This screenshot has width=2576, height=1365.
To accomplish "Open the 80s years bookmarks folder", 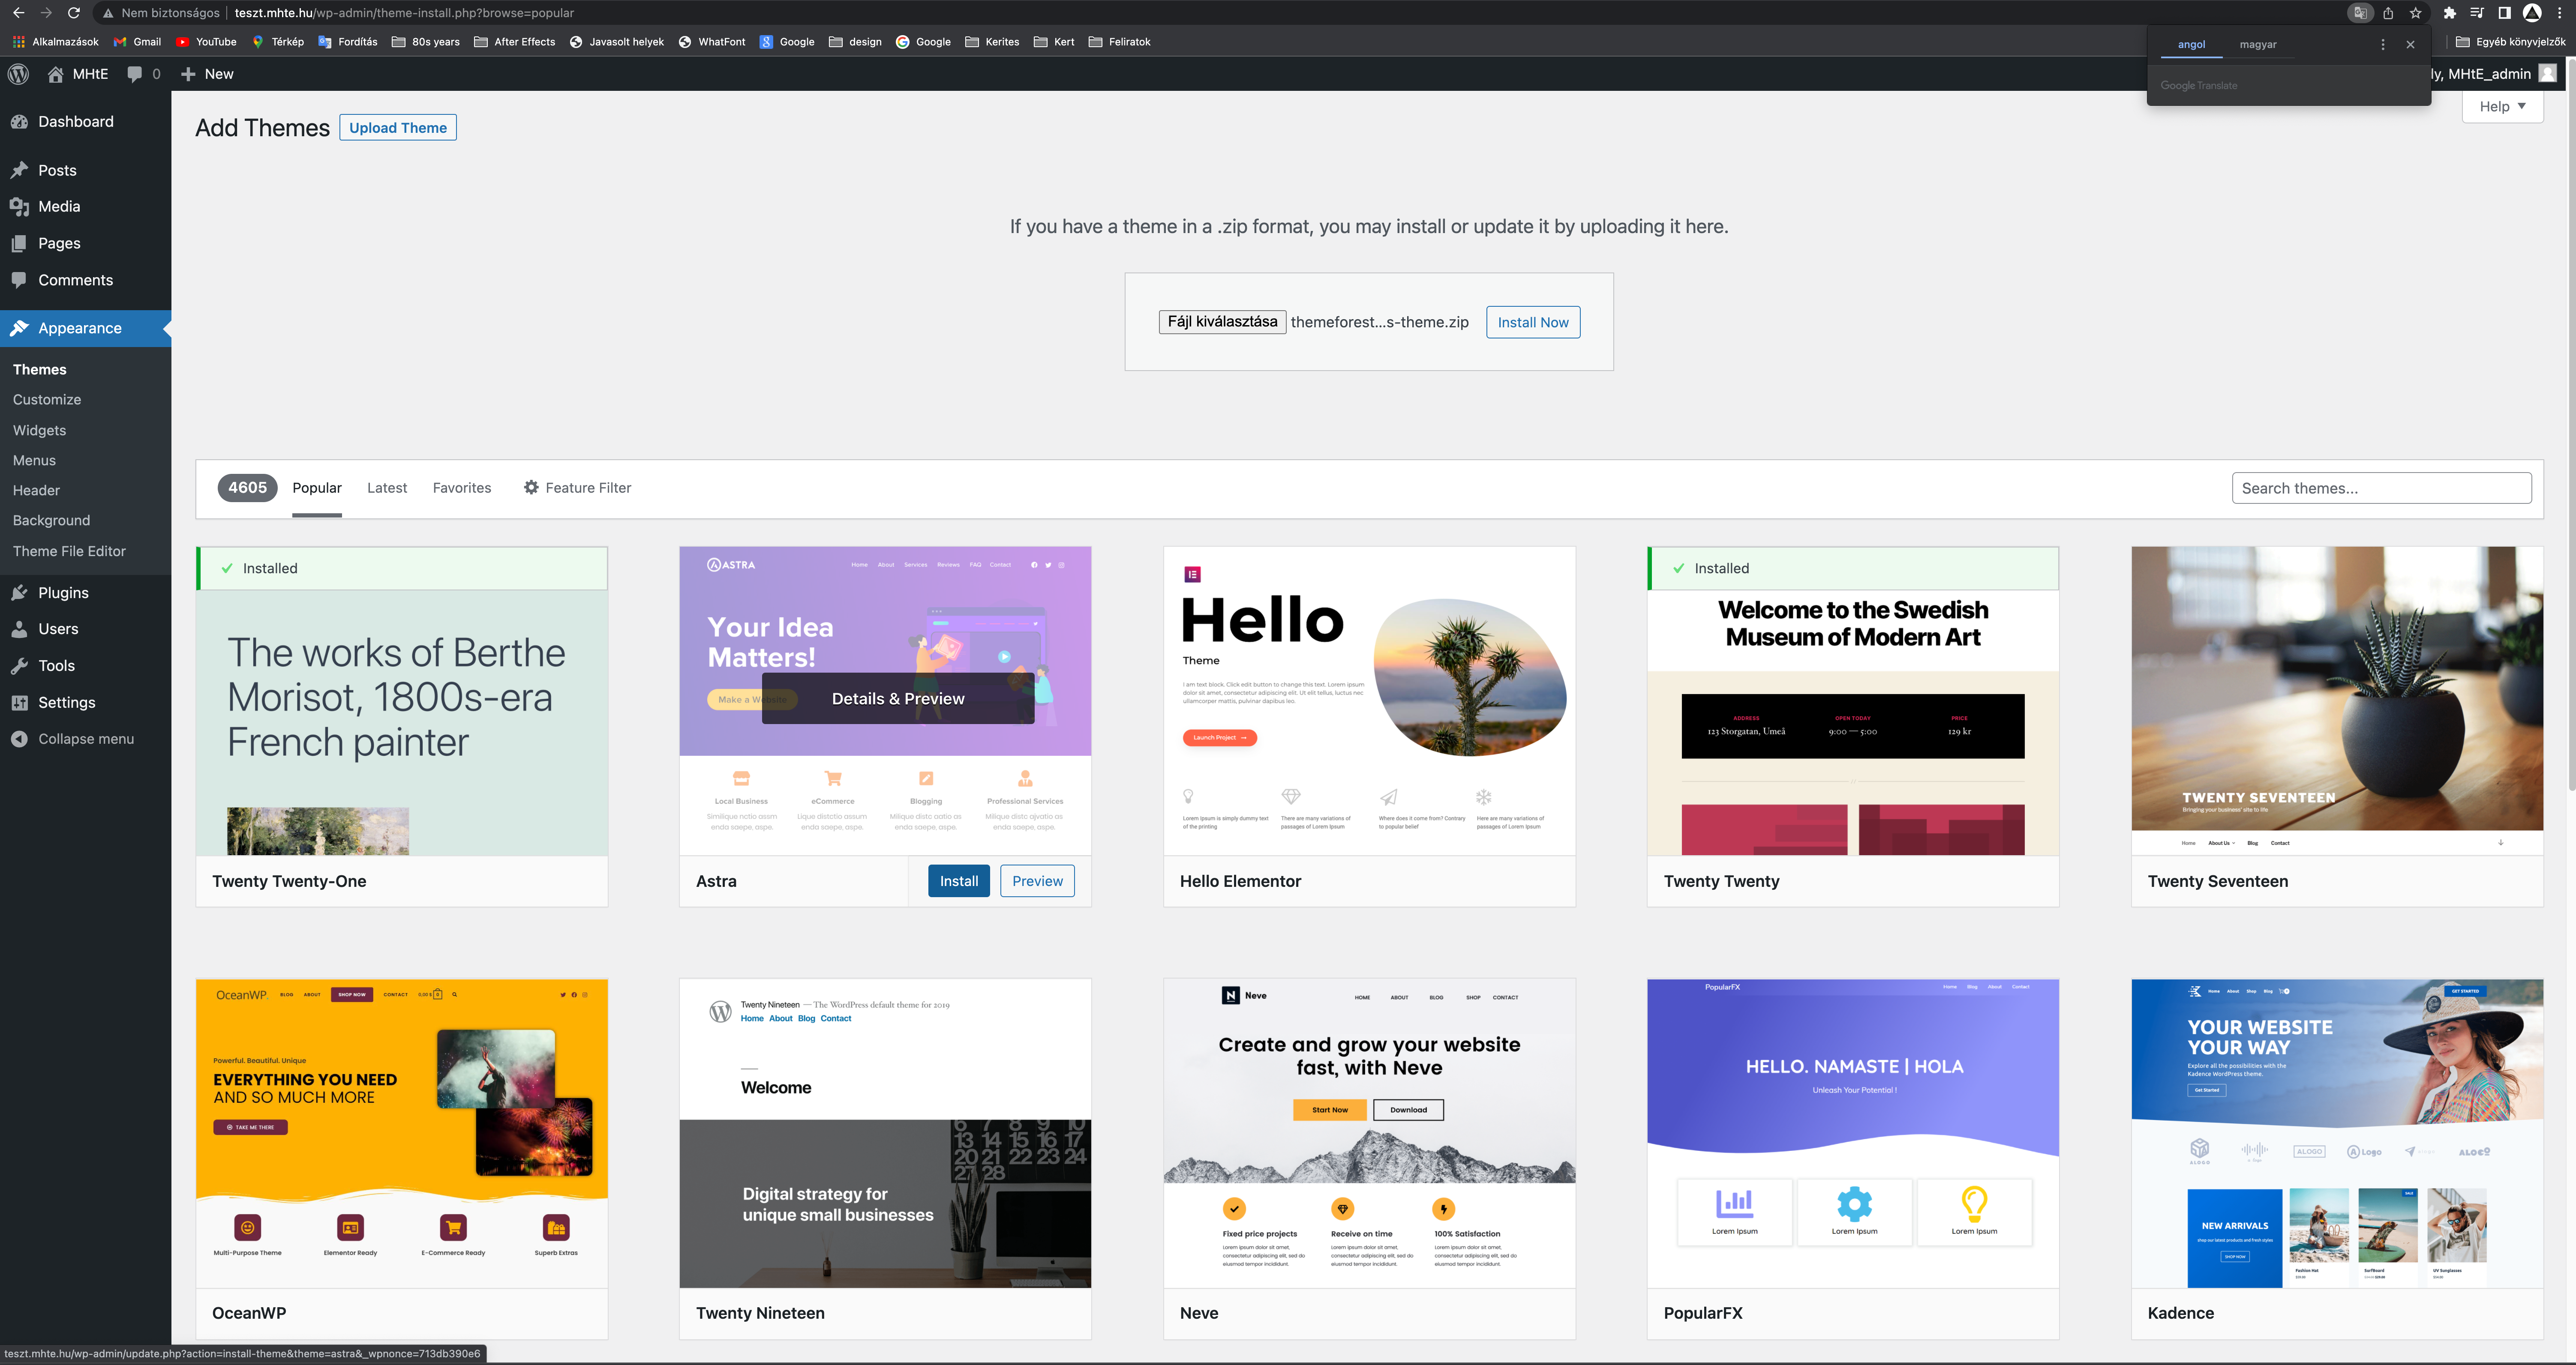I will (x=426, y=42).
